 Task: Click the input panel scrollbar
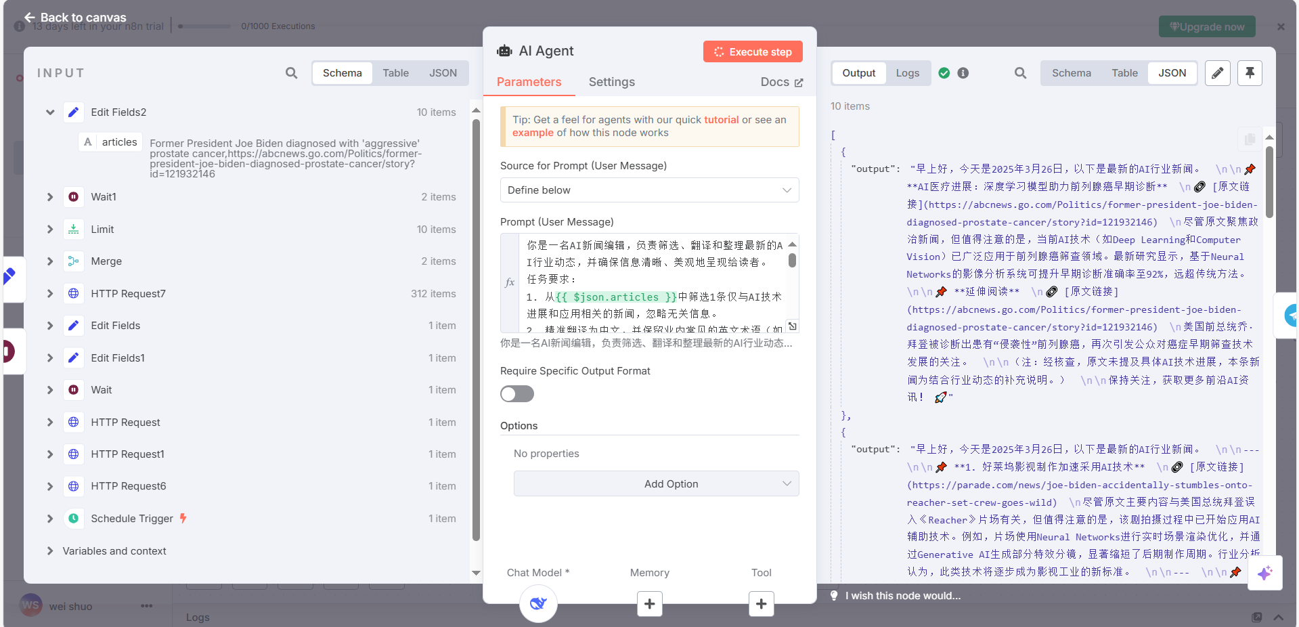(x=476, y=330)
